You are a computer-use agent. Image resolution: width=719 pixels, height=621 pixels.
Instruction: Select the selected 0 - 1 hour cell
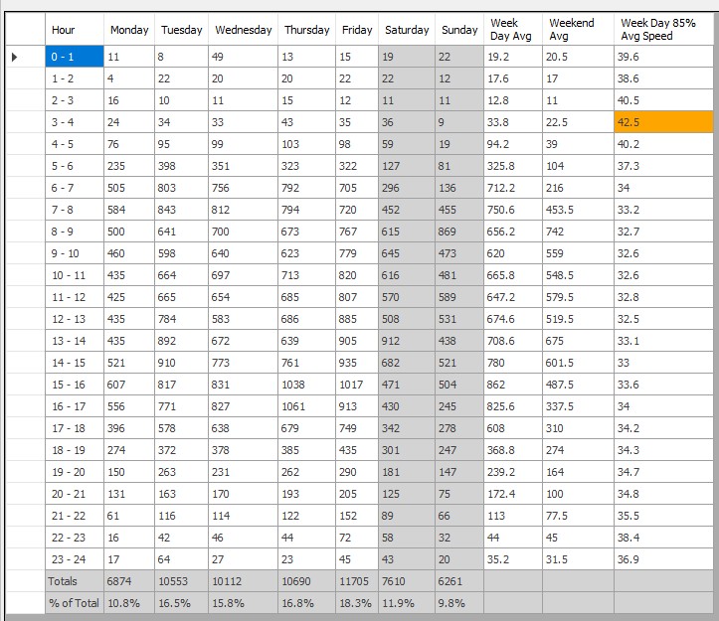75,58
